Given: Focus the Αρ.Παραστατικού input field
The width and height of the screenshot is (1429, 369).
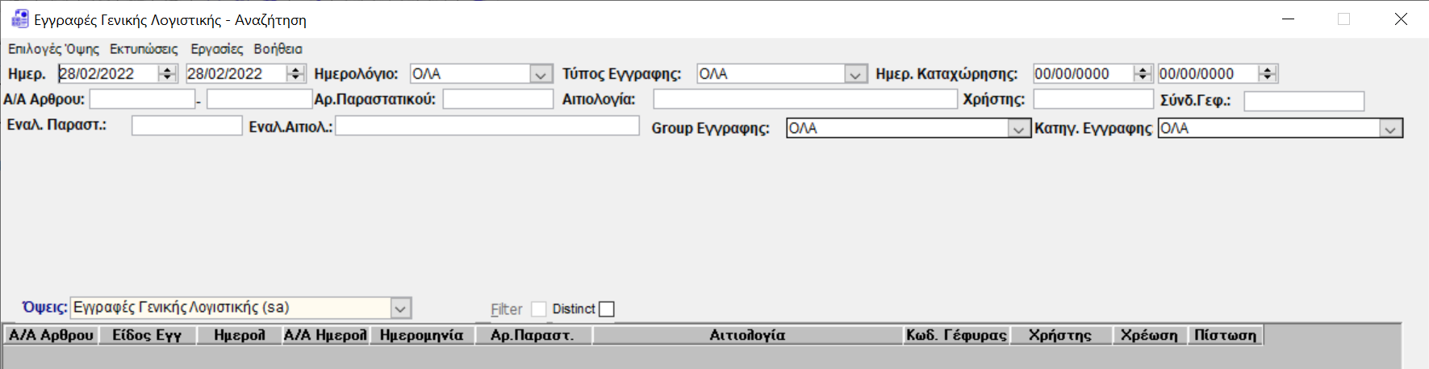Looking at the screenshot, I should (498, 100).
